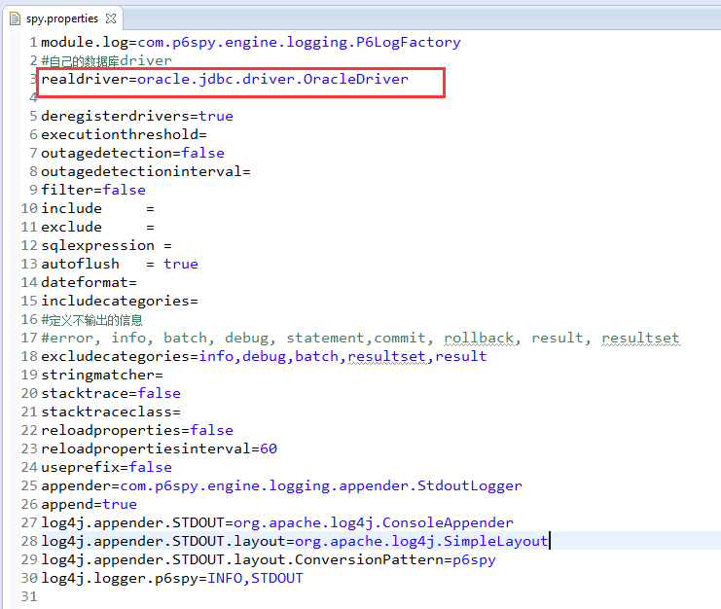Click the StdoutLogger appender value
This screenshot has width=721, height=609.
[321, 485]
